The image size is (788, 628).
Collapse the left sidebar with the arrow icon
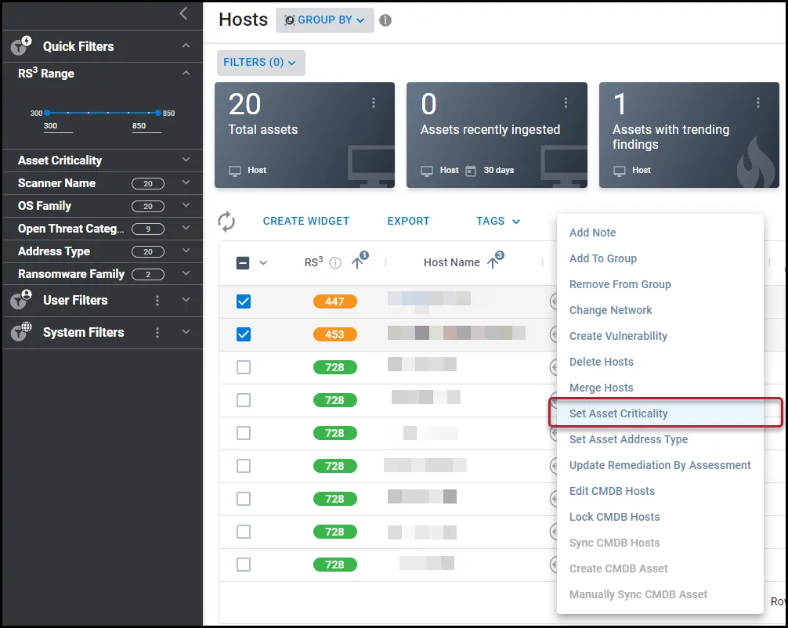coord(184,13)
